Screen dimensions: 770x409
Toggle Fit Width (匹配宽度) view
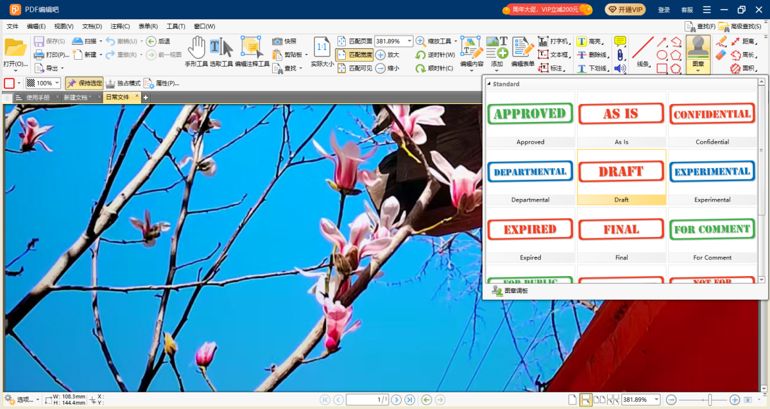point(354,55)
